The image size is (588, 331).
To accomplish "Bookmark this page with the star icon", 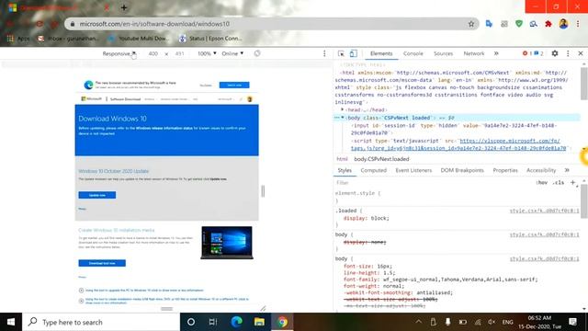I will click(471, 24).
